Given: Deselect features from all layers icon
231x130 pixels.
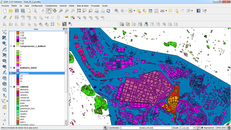Looking at the screenshot, I should tap(139, 11).
